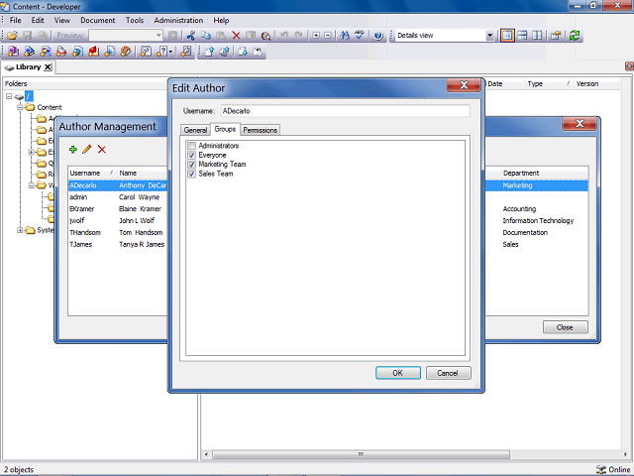Sort by Username column header
The width and height of the screenshot is (634, 476).
(x=92, y=174)
